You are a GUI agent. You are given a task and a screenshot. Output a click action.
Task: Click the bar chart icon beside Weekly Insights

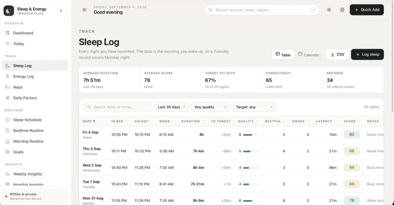point(8,174)
